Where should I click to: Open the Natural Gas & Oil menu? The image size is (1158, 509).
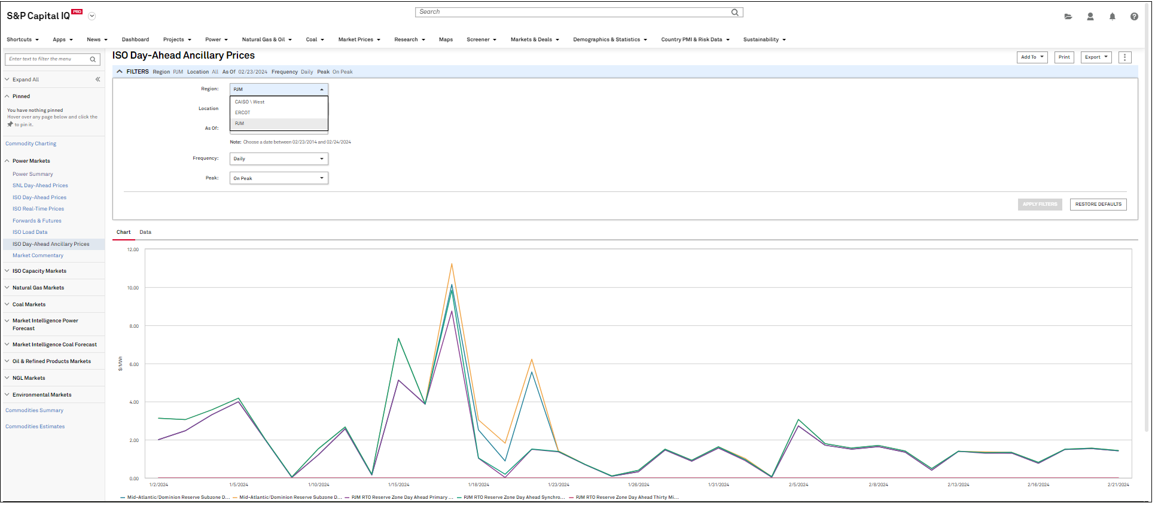pos(267,39)
